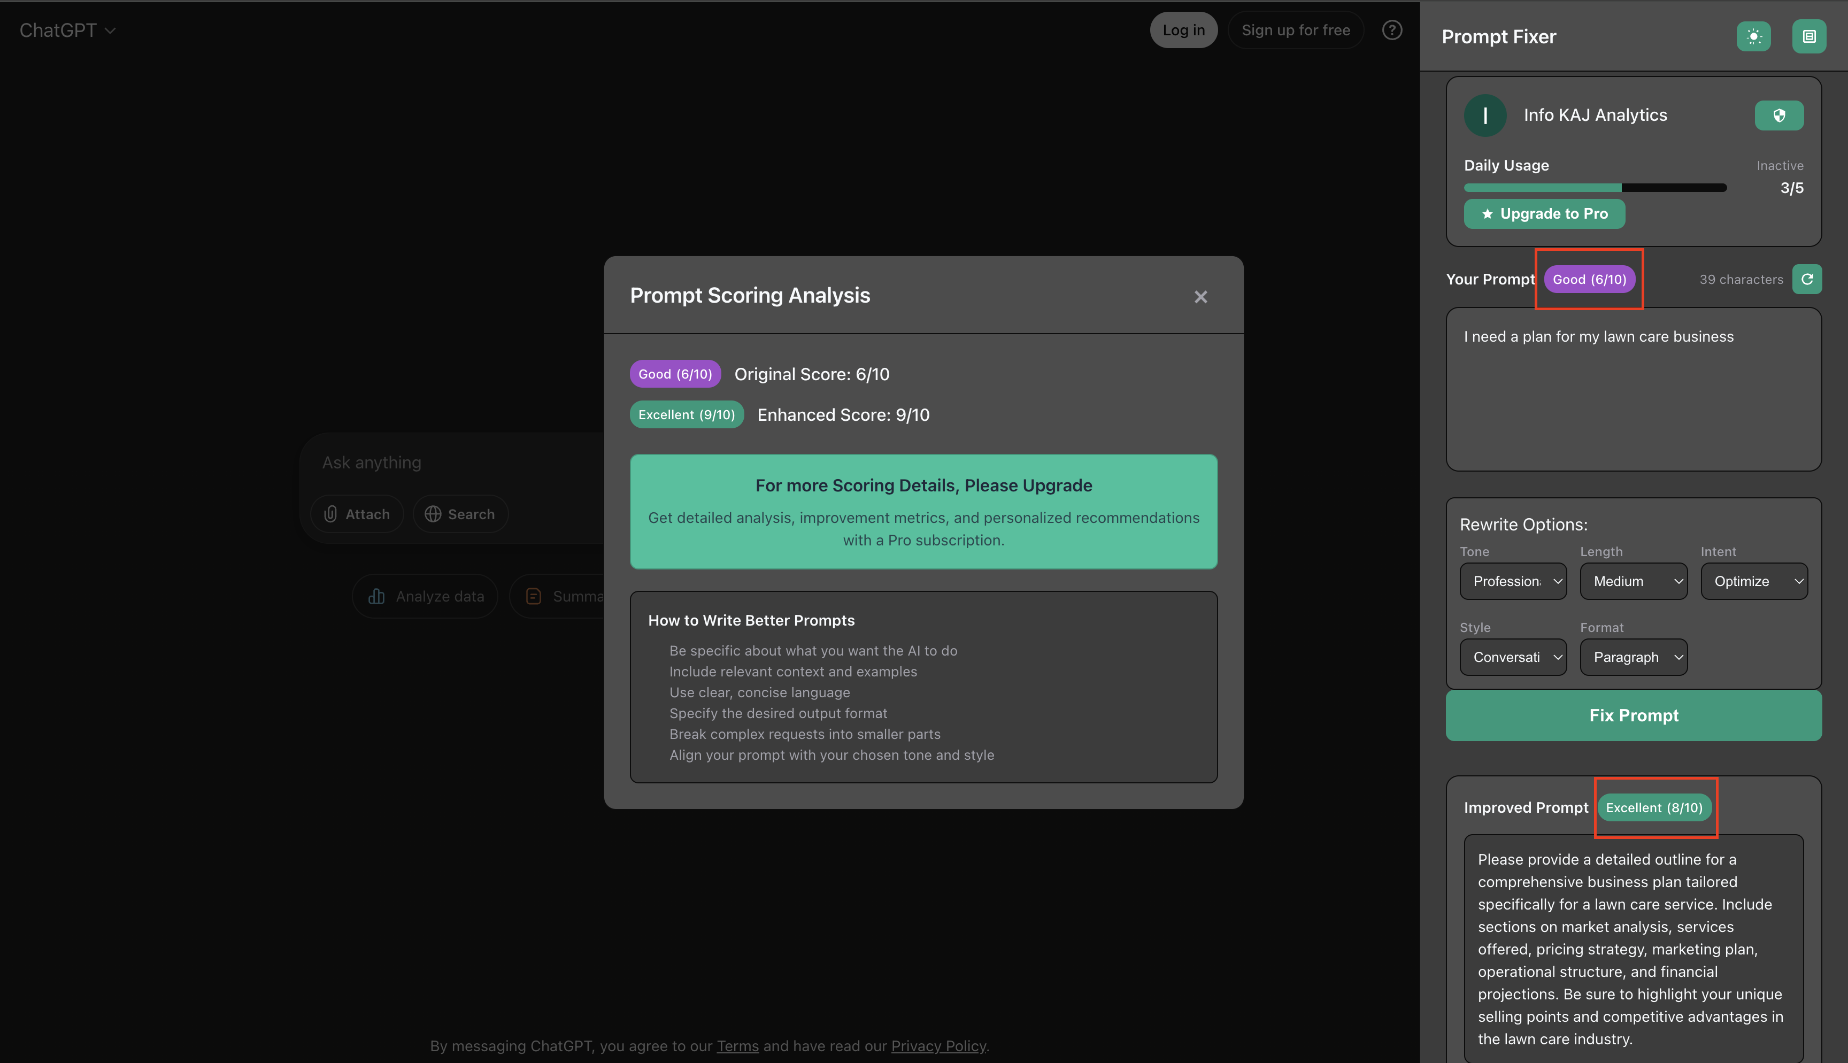Click the tip 'Use clear, concise language'
Viewport: 1848px width, 1063px height.
[x=759, y=692]
